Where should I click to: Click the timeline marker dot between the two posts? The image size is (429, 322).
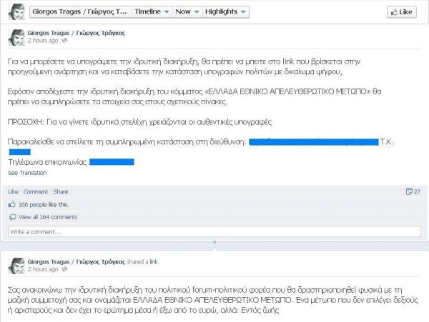coord(214,242)
